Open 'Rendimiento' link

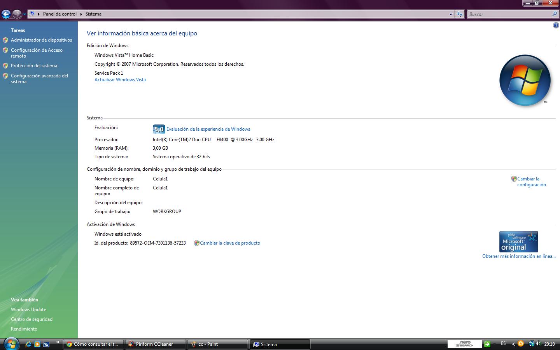[x=24, y=329]
